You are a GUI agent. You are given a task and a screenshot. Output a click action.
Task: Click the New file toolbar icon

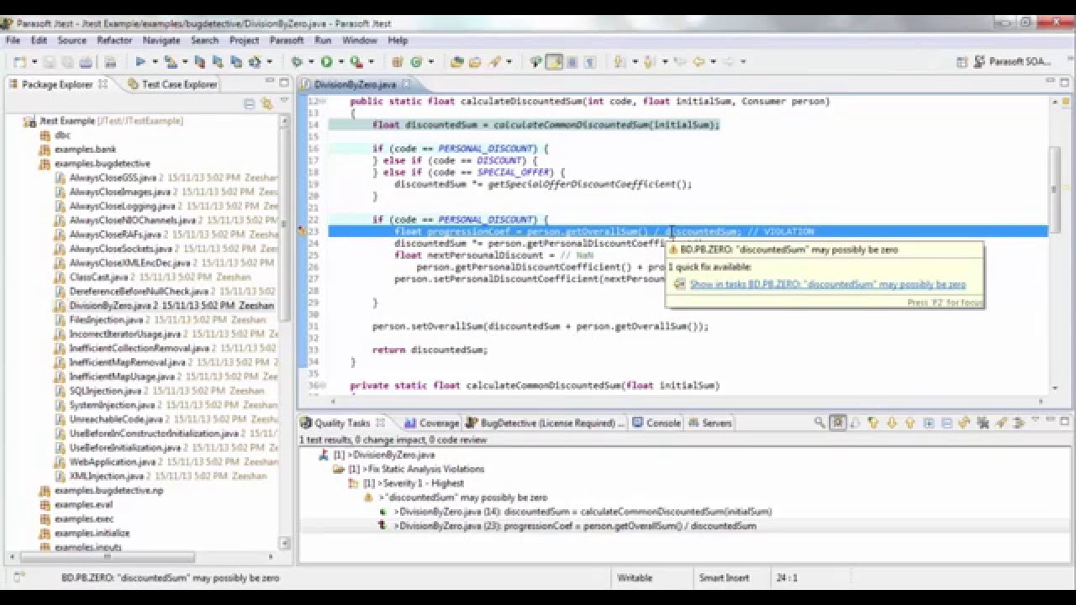pos(18,61)
